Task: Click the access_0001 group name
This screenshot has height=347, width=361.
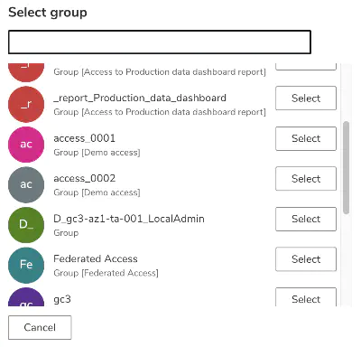Action: coord(84,138)
